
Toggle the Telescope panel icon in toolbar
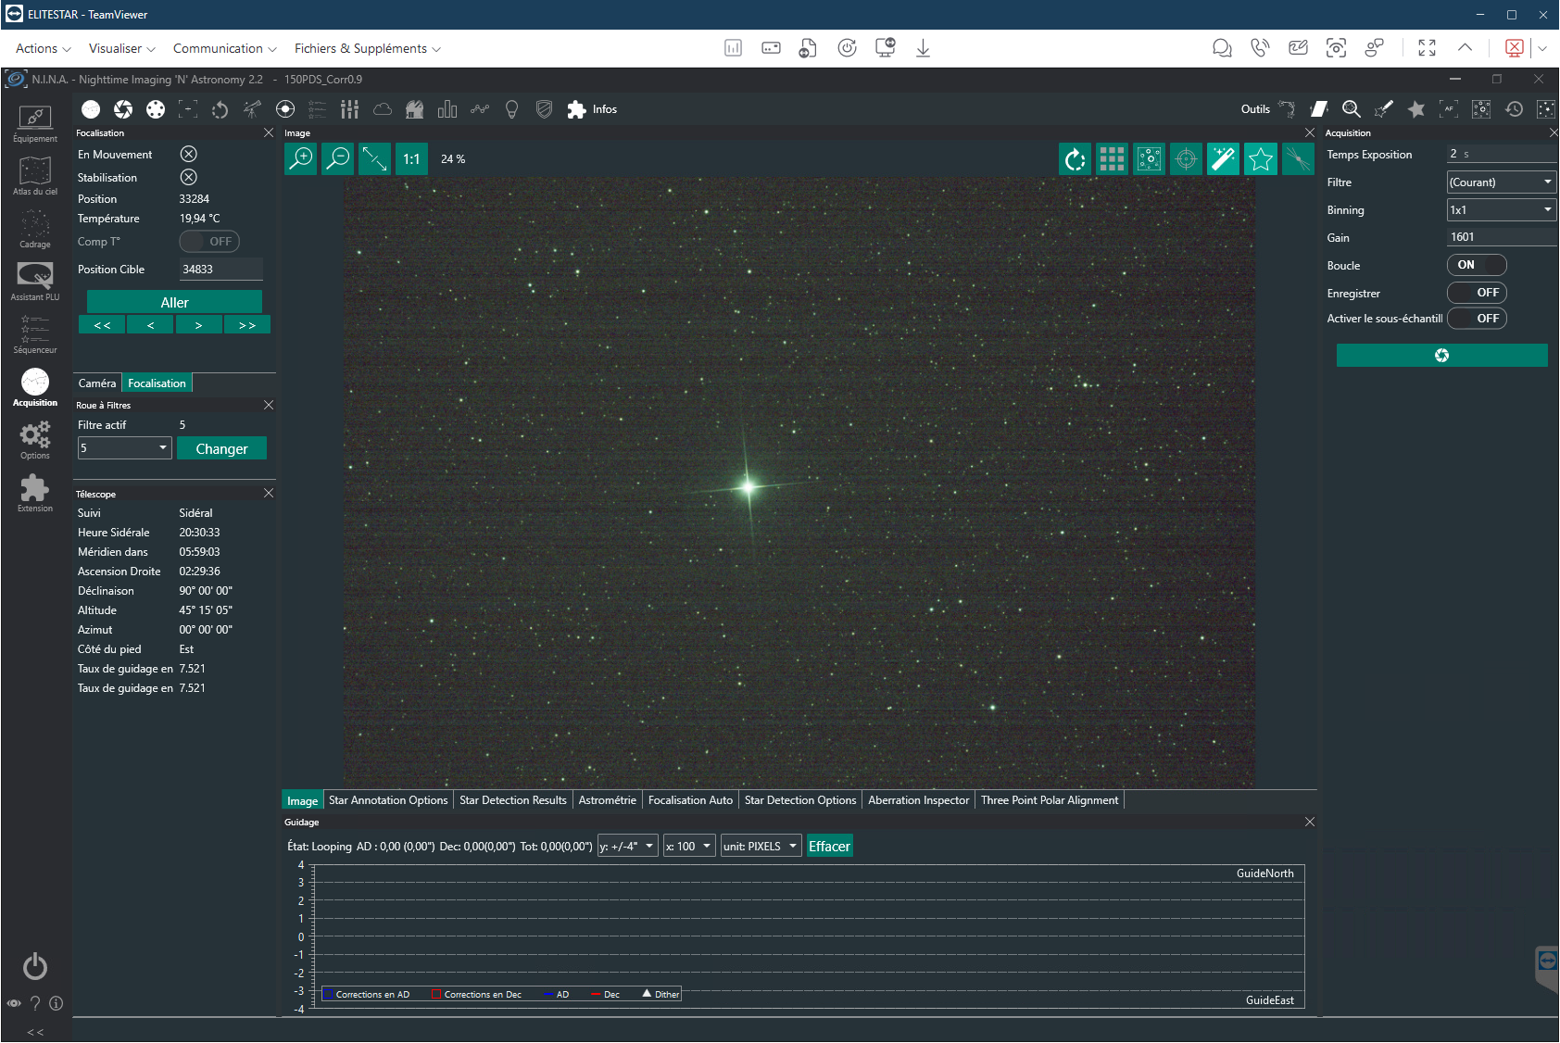pos(253,109)
